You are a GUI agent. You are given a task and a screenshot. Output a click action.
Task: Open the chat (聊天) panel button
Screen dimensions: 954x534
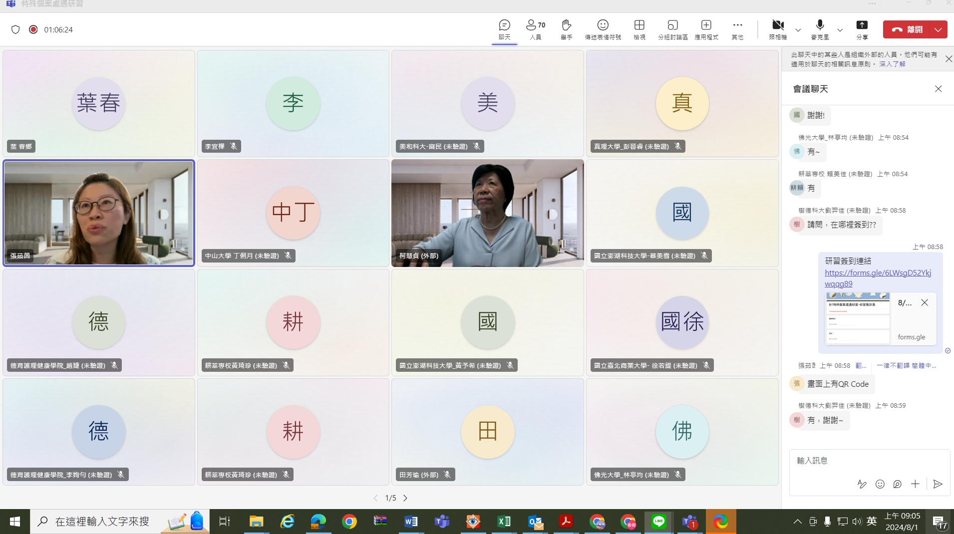[x=504, y=29]
